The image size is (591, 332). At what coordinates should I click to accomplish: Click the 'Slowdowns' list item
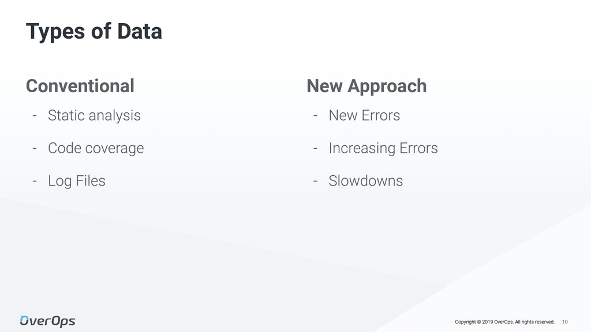pyautogui.click(x=365, y=181)
